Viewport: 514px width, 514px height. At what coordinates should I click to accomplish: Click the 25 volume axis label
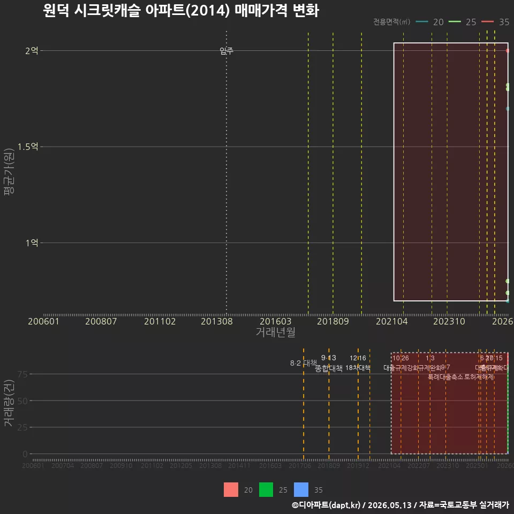point(22,427)
